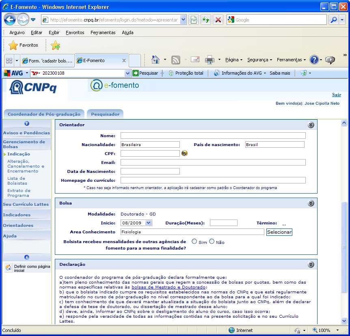Open Extrato de Programa in sidebar

click(x=19, y=193)
